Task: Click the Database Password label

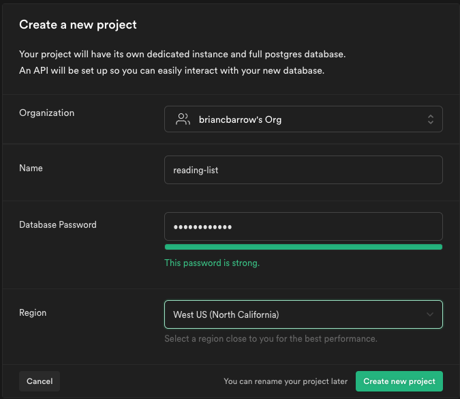Action: [x=58, y=224]
